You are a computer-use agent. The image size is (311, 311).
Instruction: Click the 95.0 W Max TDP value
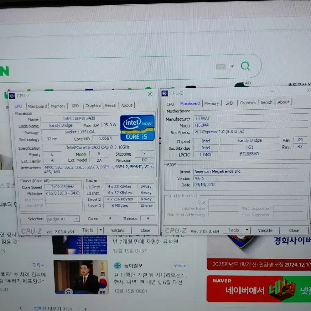point(110,125)
